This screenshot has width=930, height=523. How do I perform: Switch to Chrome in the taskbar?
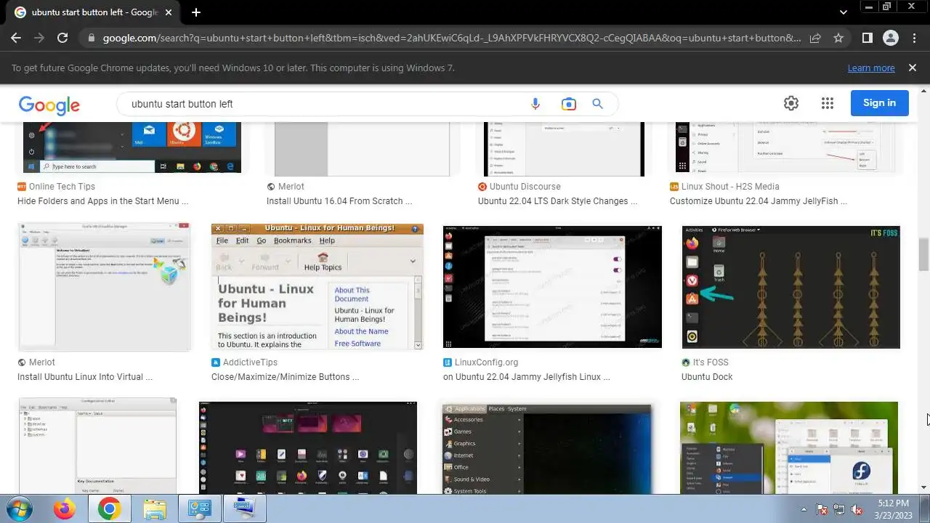[x=109, y=509]
